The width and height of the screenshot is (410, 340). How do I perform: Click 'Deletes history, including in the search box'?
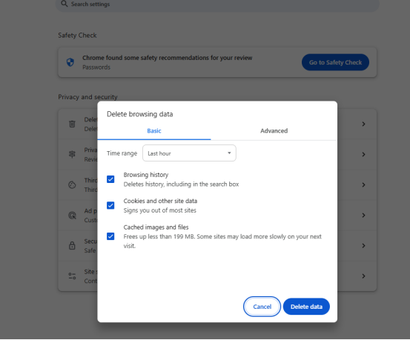point(181,184)
